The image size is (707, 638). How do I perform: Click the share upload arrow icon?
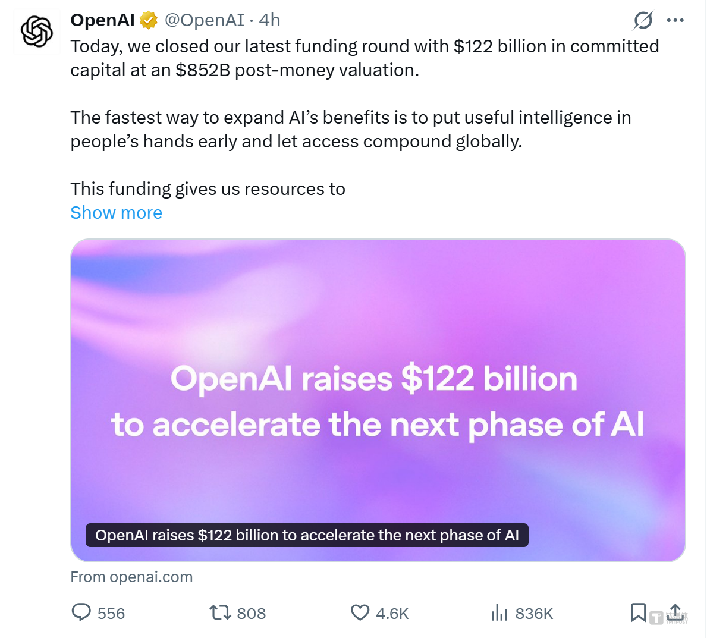[x=675, y=612]
